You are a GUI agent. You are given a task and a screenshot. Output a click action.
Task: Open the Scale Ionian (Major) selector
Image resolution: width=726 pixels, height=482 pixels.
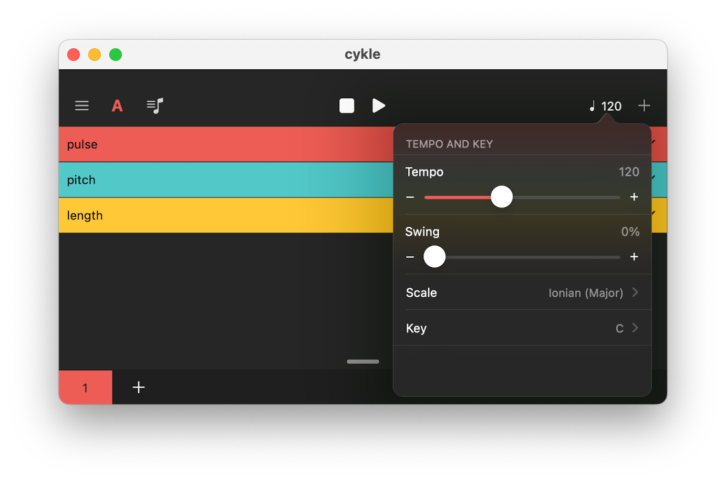pyautogui.click(x=523, y=292)
